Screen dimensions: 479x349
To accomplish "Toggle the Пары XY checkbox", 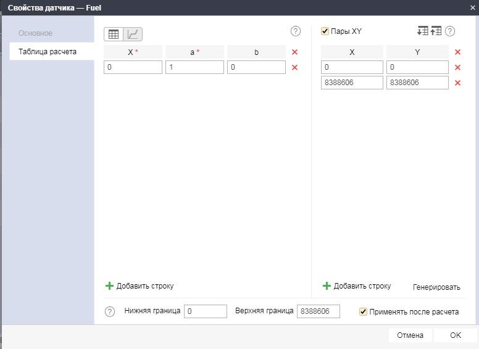I will (325, 31).
